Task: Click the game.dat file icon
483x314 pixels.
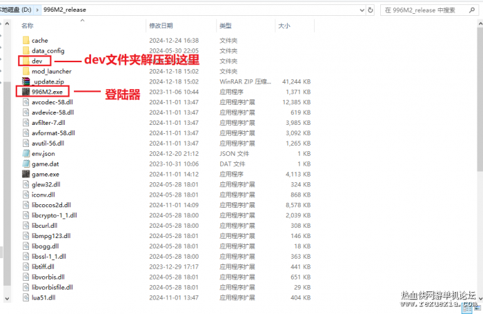Action: click(x=26, y=164)
